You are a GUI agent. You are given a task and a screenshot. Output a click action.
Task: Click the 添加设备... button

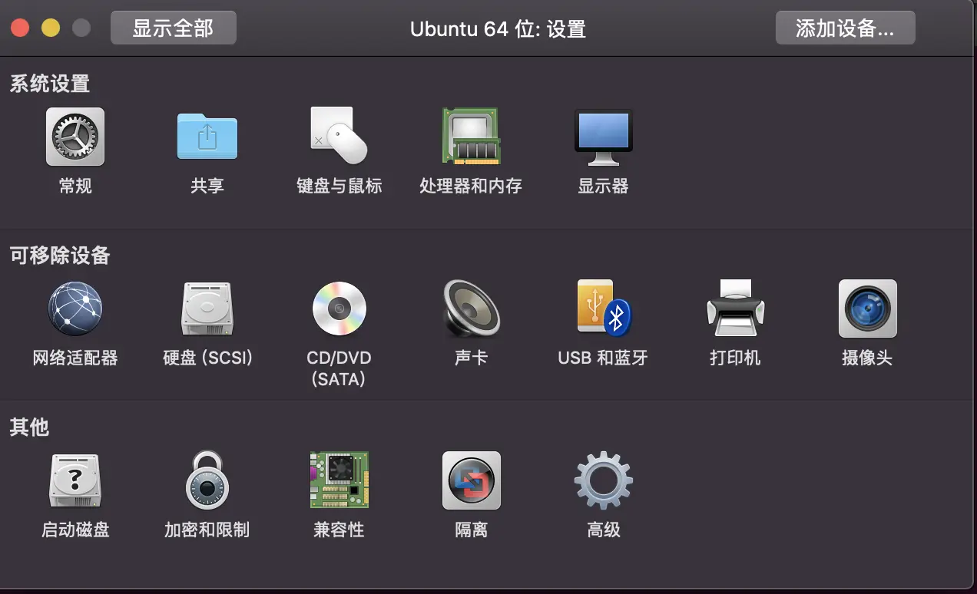click(845, 28)
